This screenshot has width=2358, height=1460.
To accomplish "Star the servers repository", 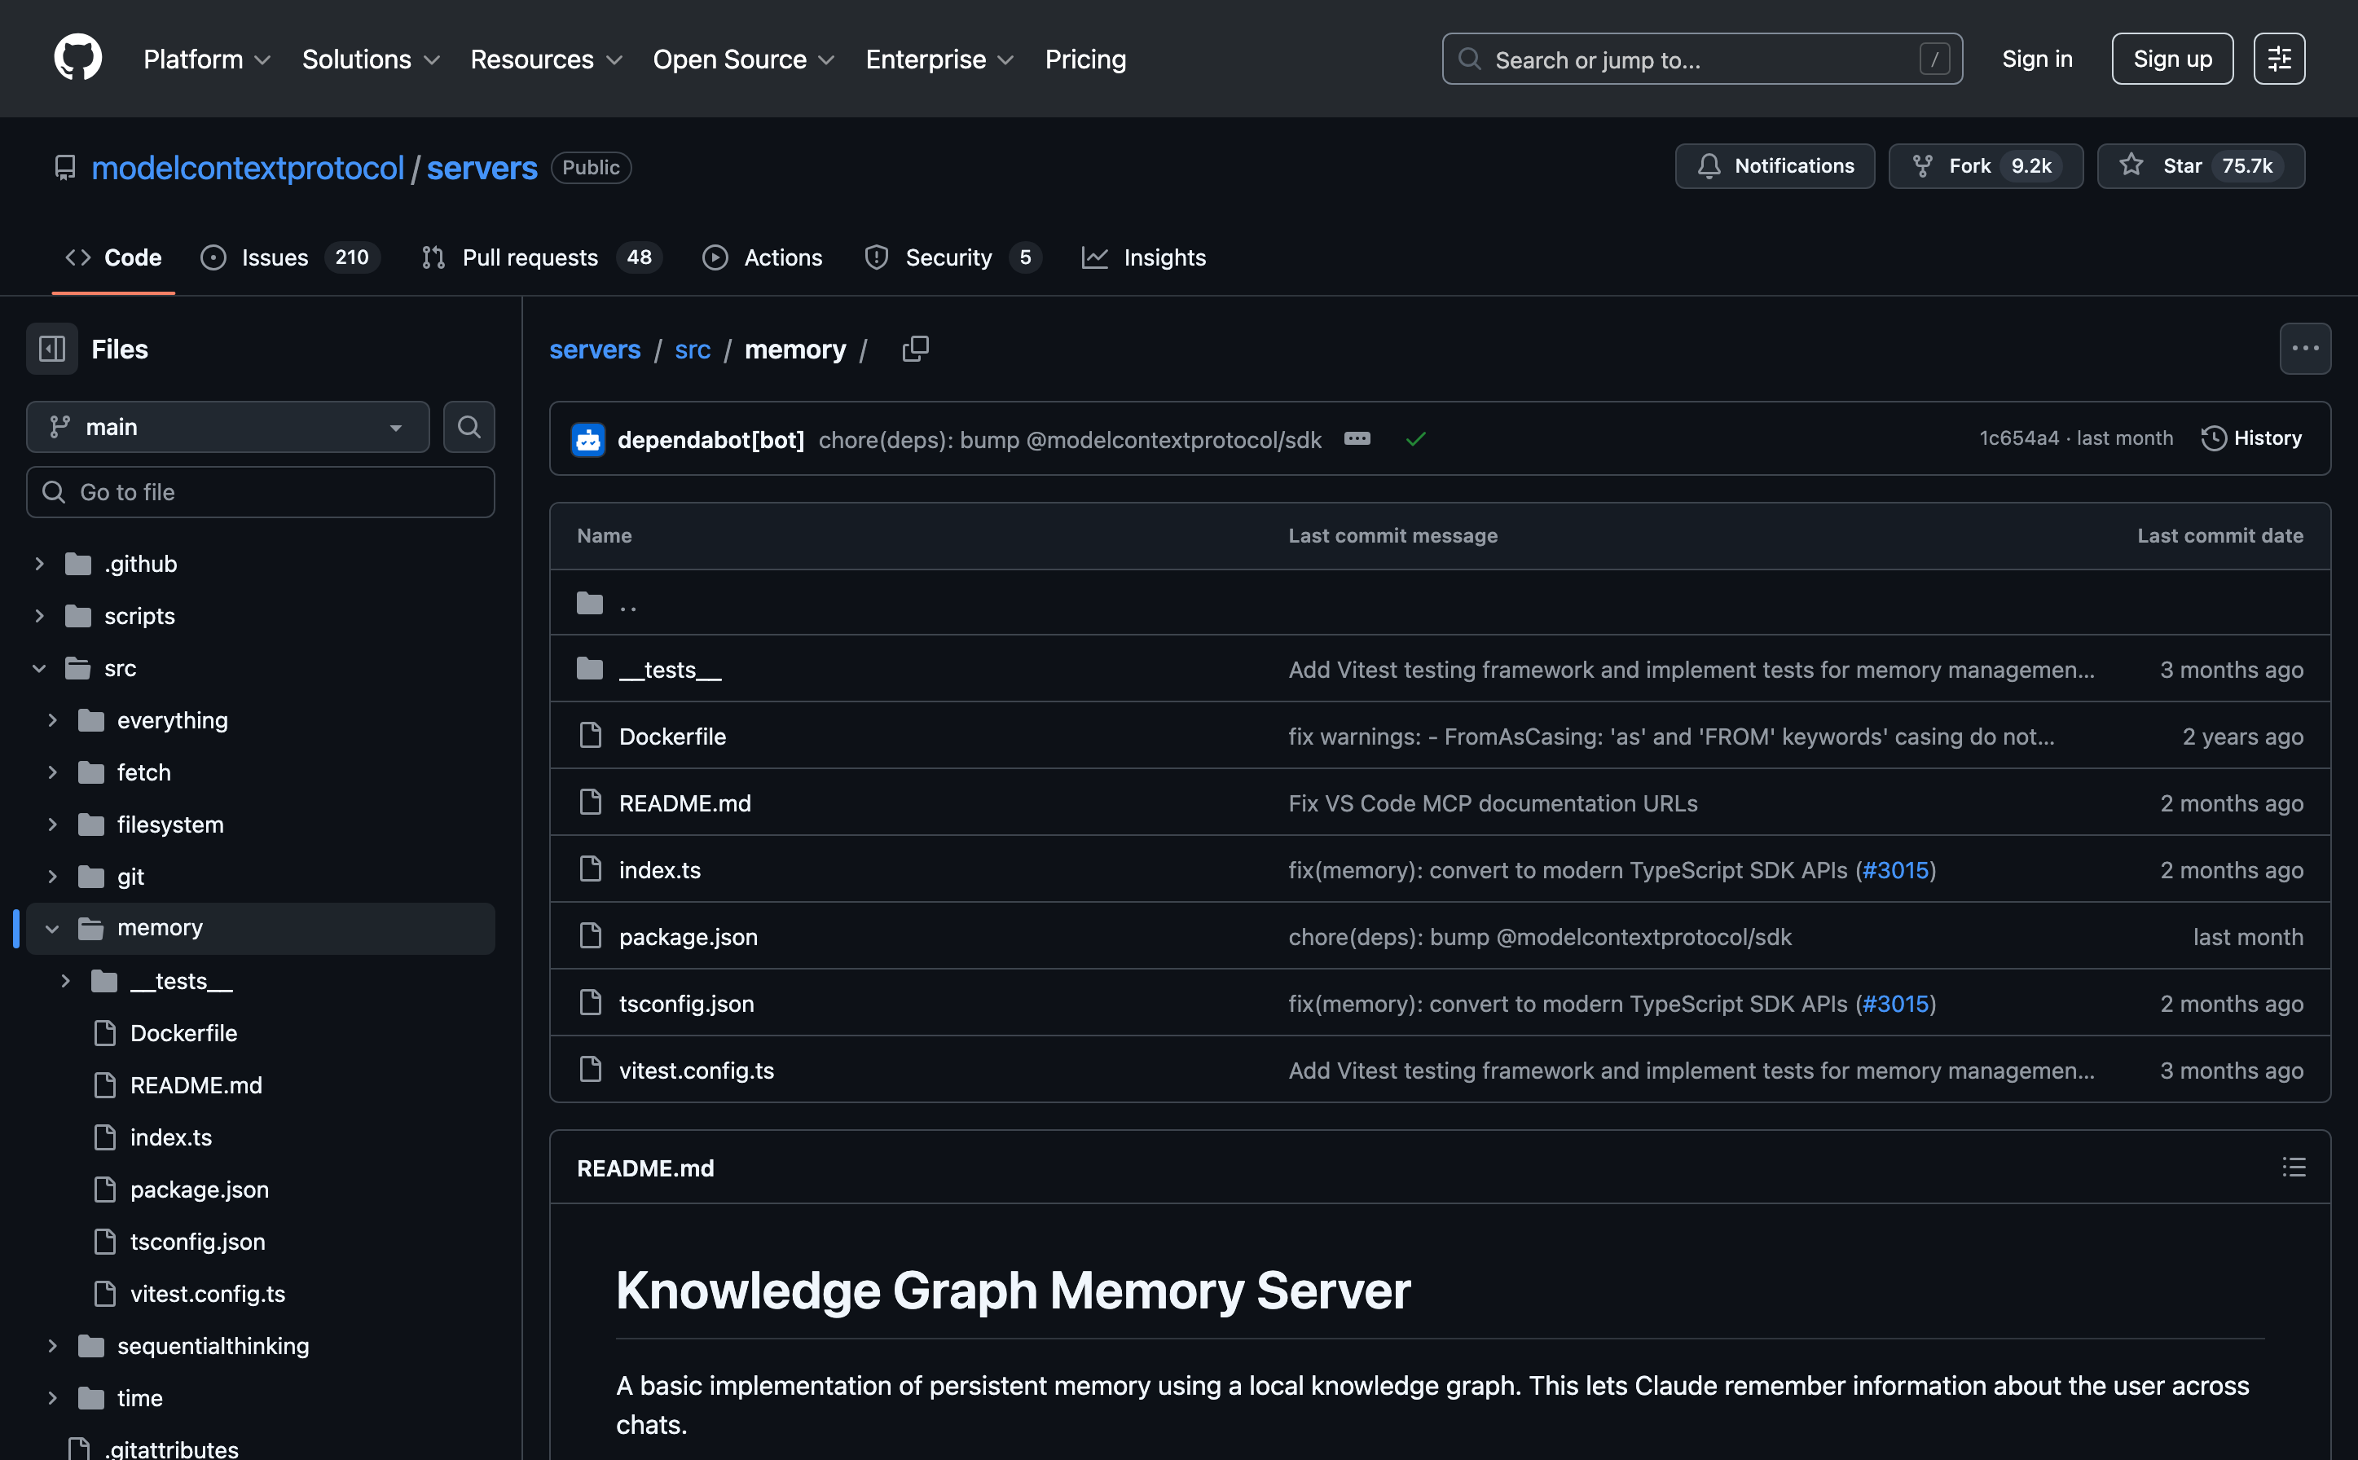I will click(2200, 166).
